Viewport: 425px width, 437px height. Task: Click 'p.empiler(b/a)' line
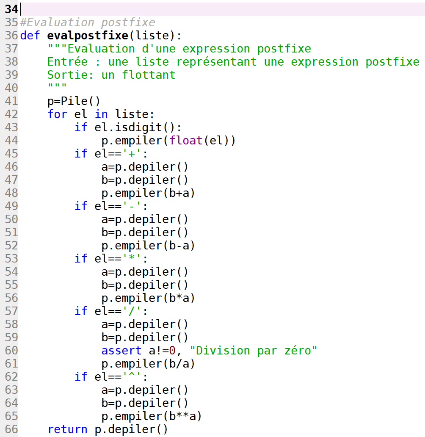[148, 363]
